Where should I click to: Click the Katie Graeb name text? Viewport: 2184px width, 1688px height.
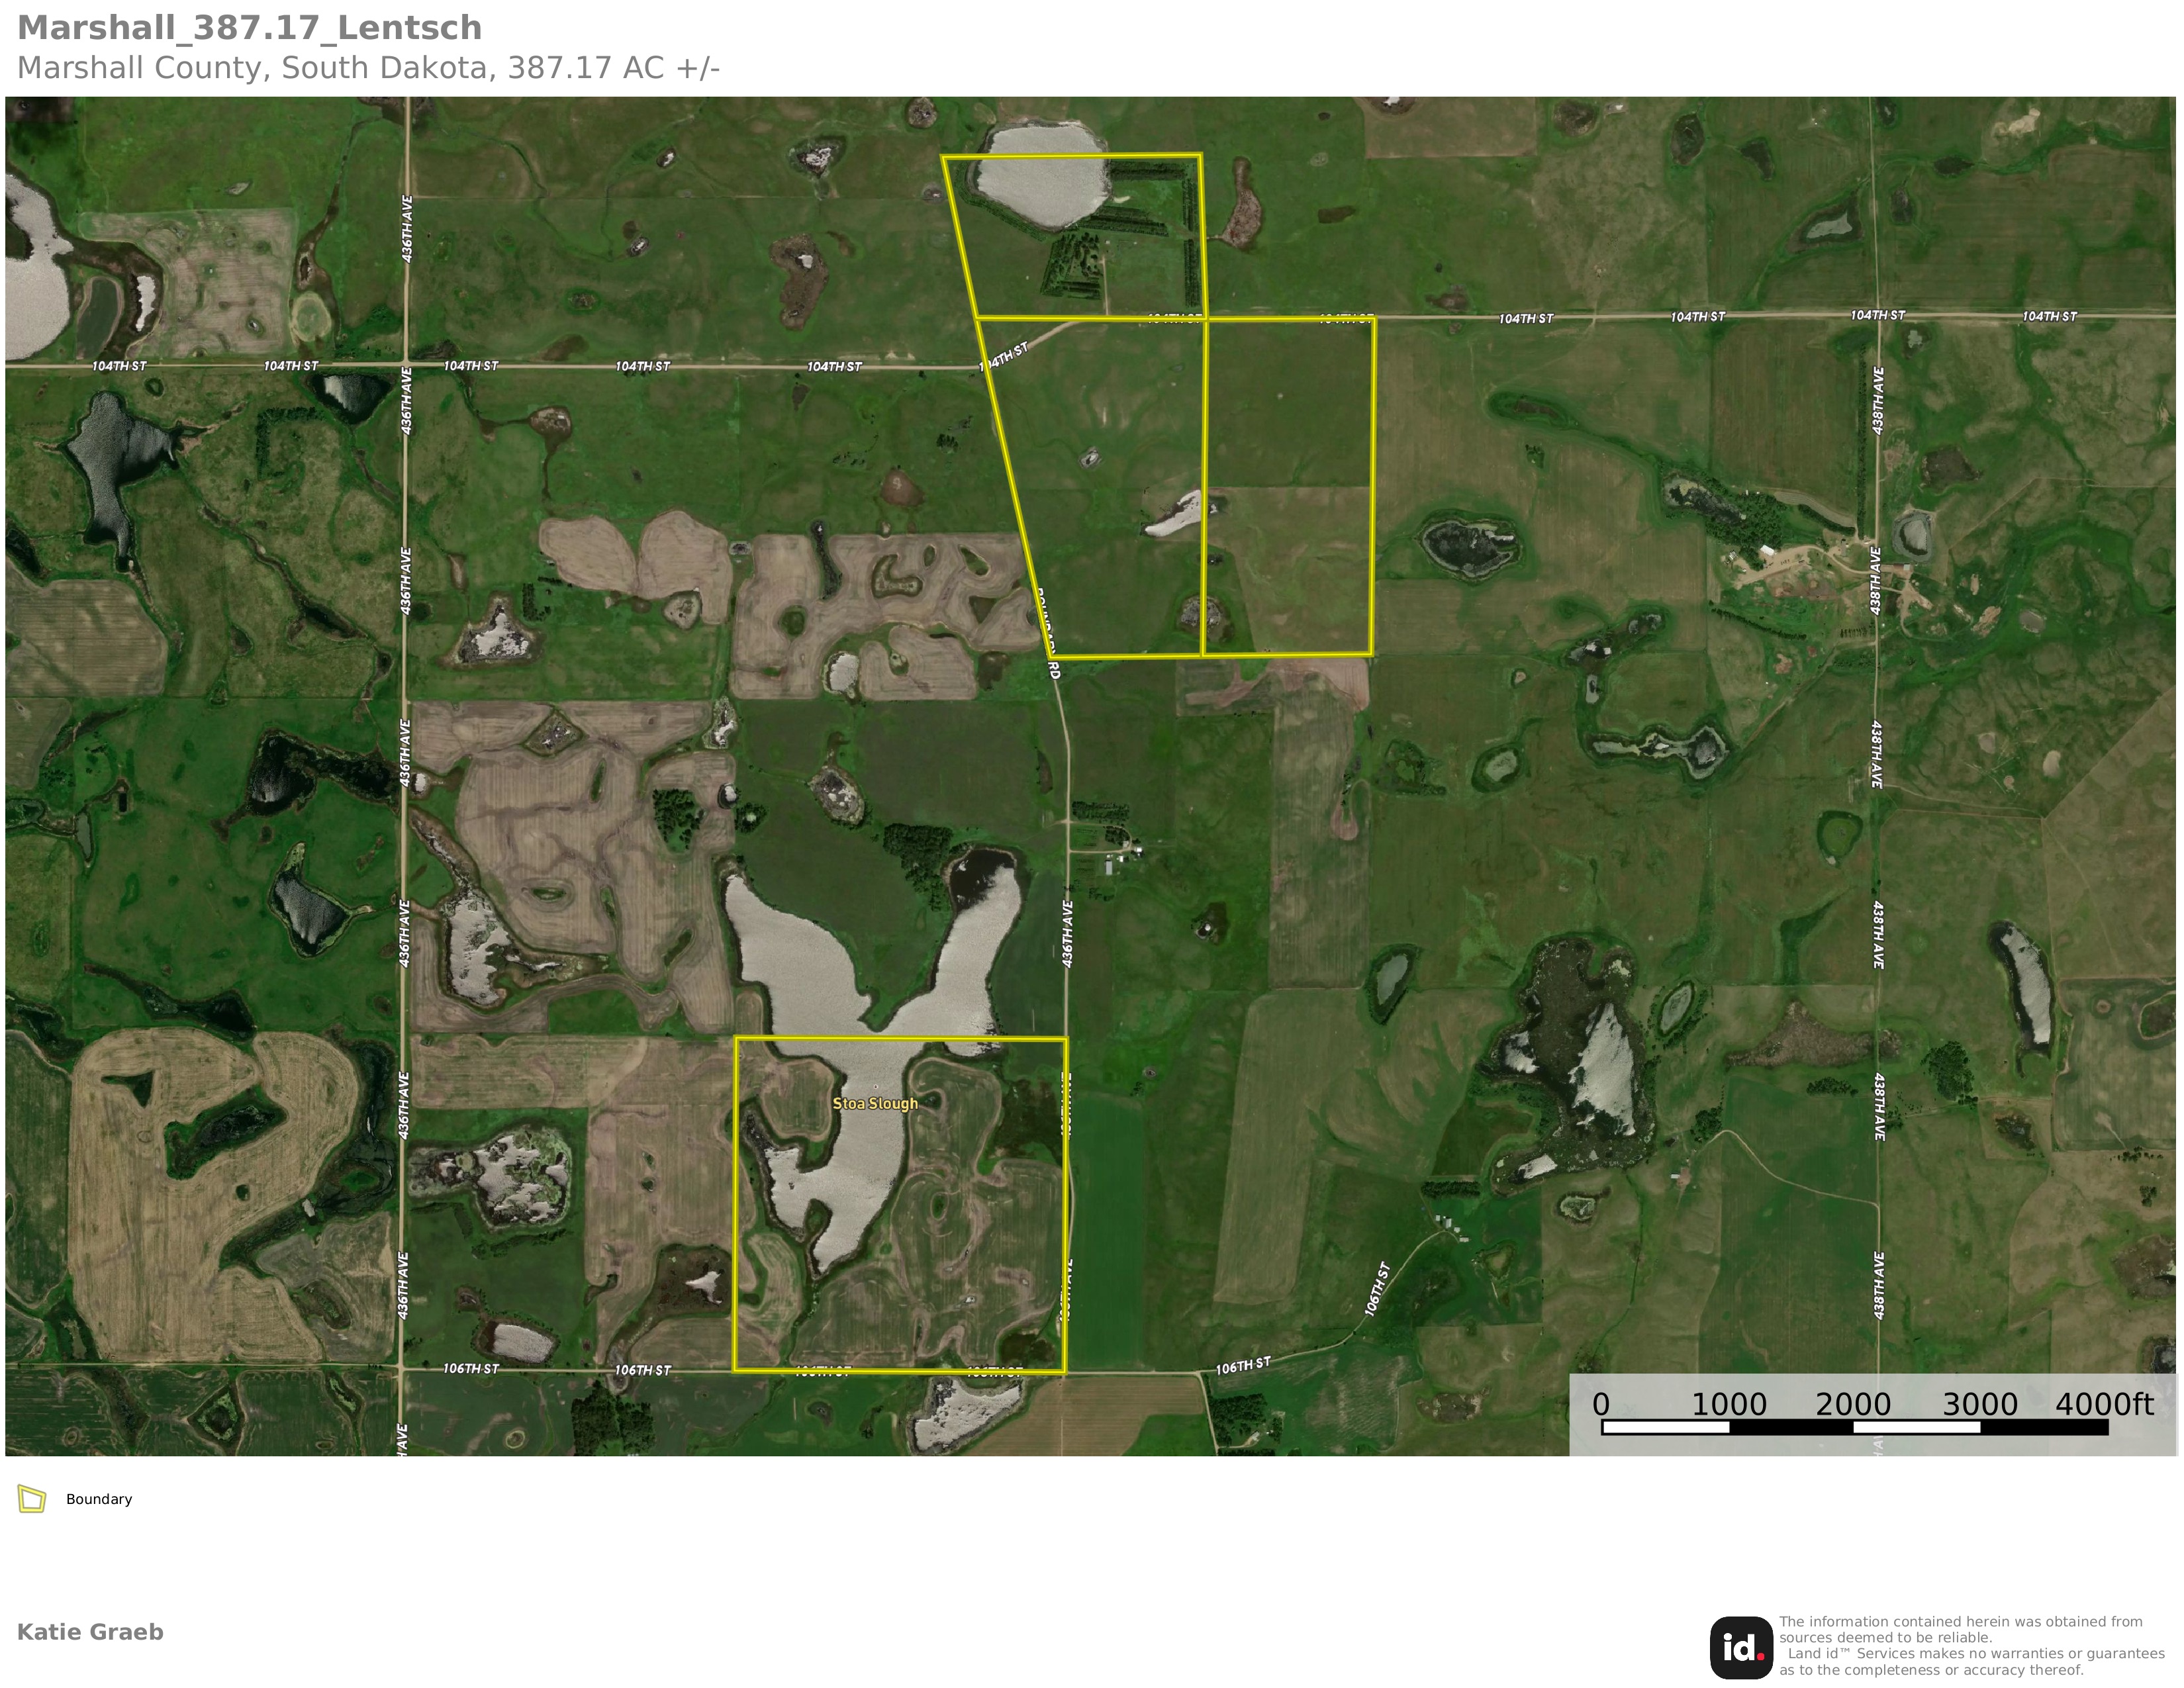90,1632
